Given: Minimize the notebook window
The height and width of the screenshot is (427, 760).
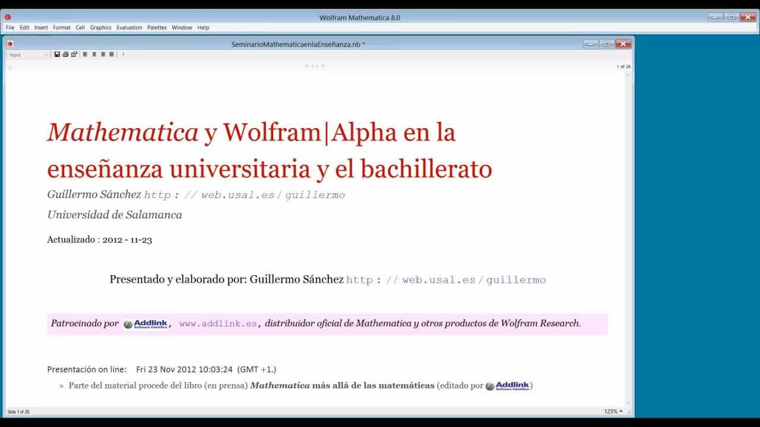Looking at the screenshot, I should pos(590,44).
